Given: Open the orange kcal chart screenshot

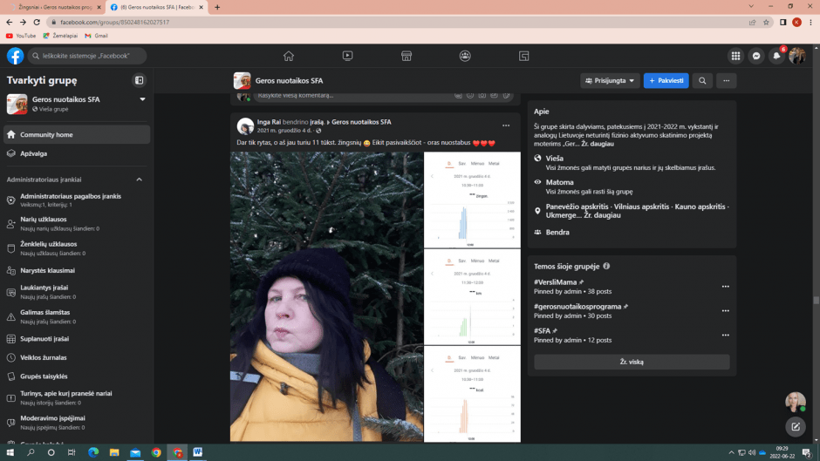Looking at the screenshot, I should [472, 394].
